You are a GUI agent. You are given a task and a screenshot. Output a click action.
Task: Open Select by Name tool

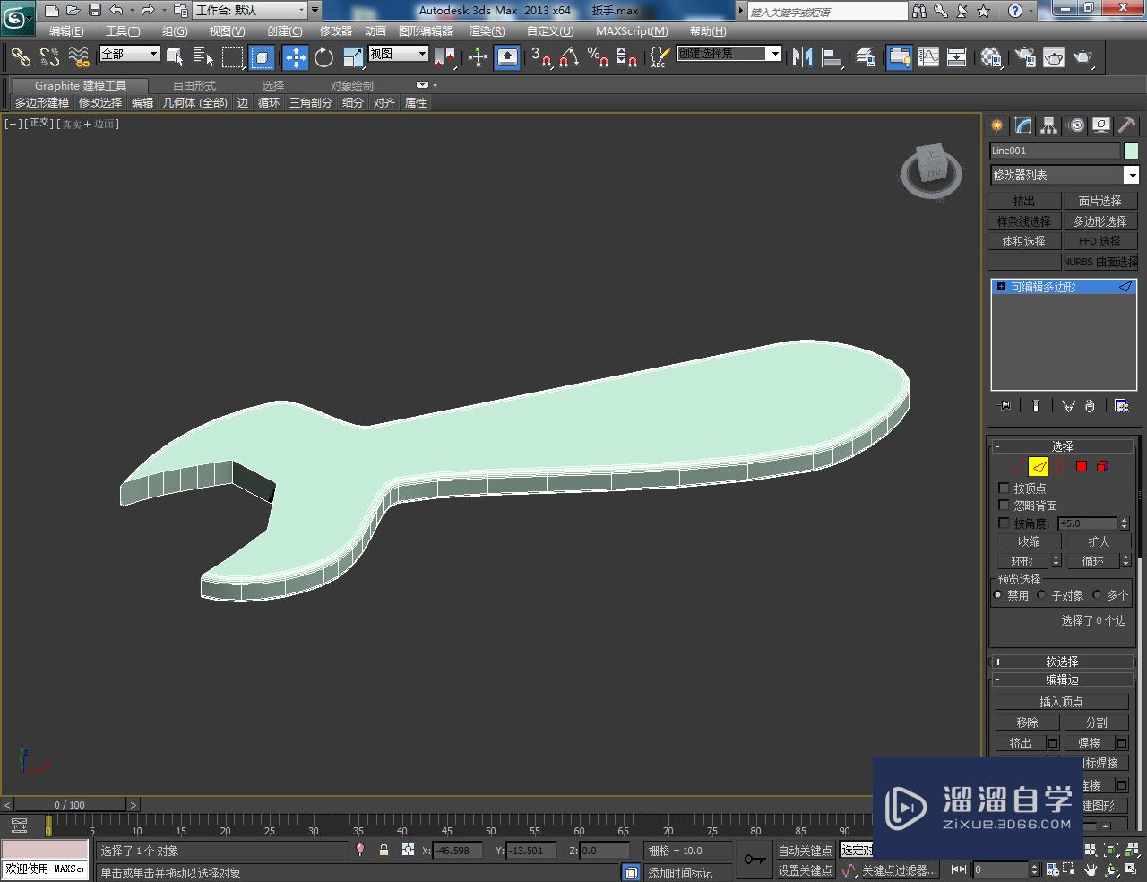click(x=203, y=57)
